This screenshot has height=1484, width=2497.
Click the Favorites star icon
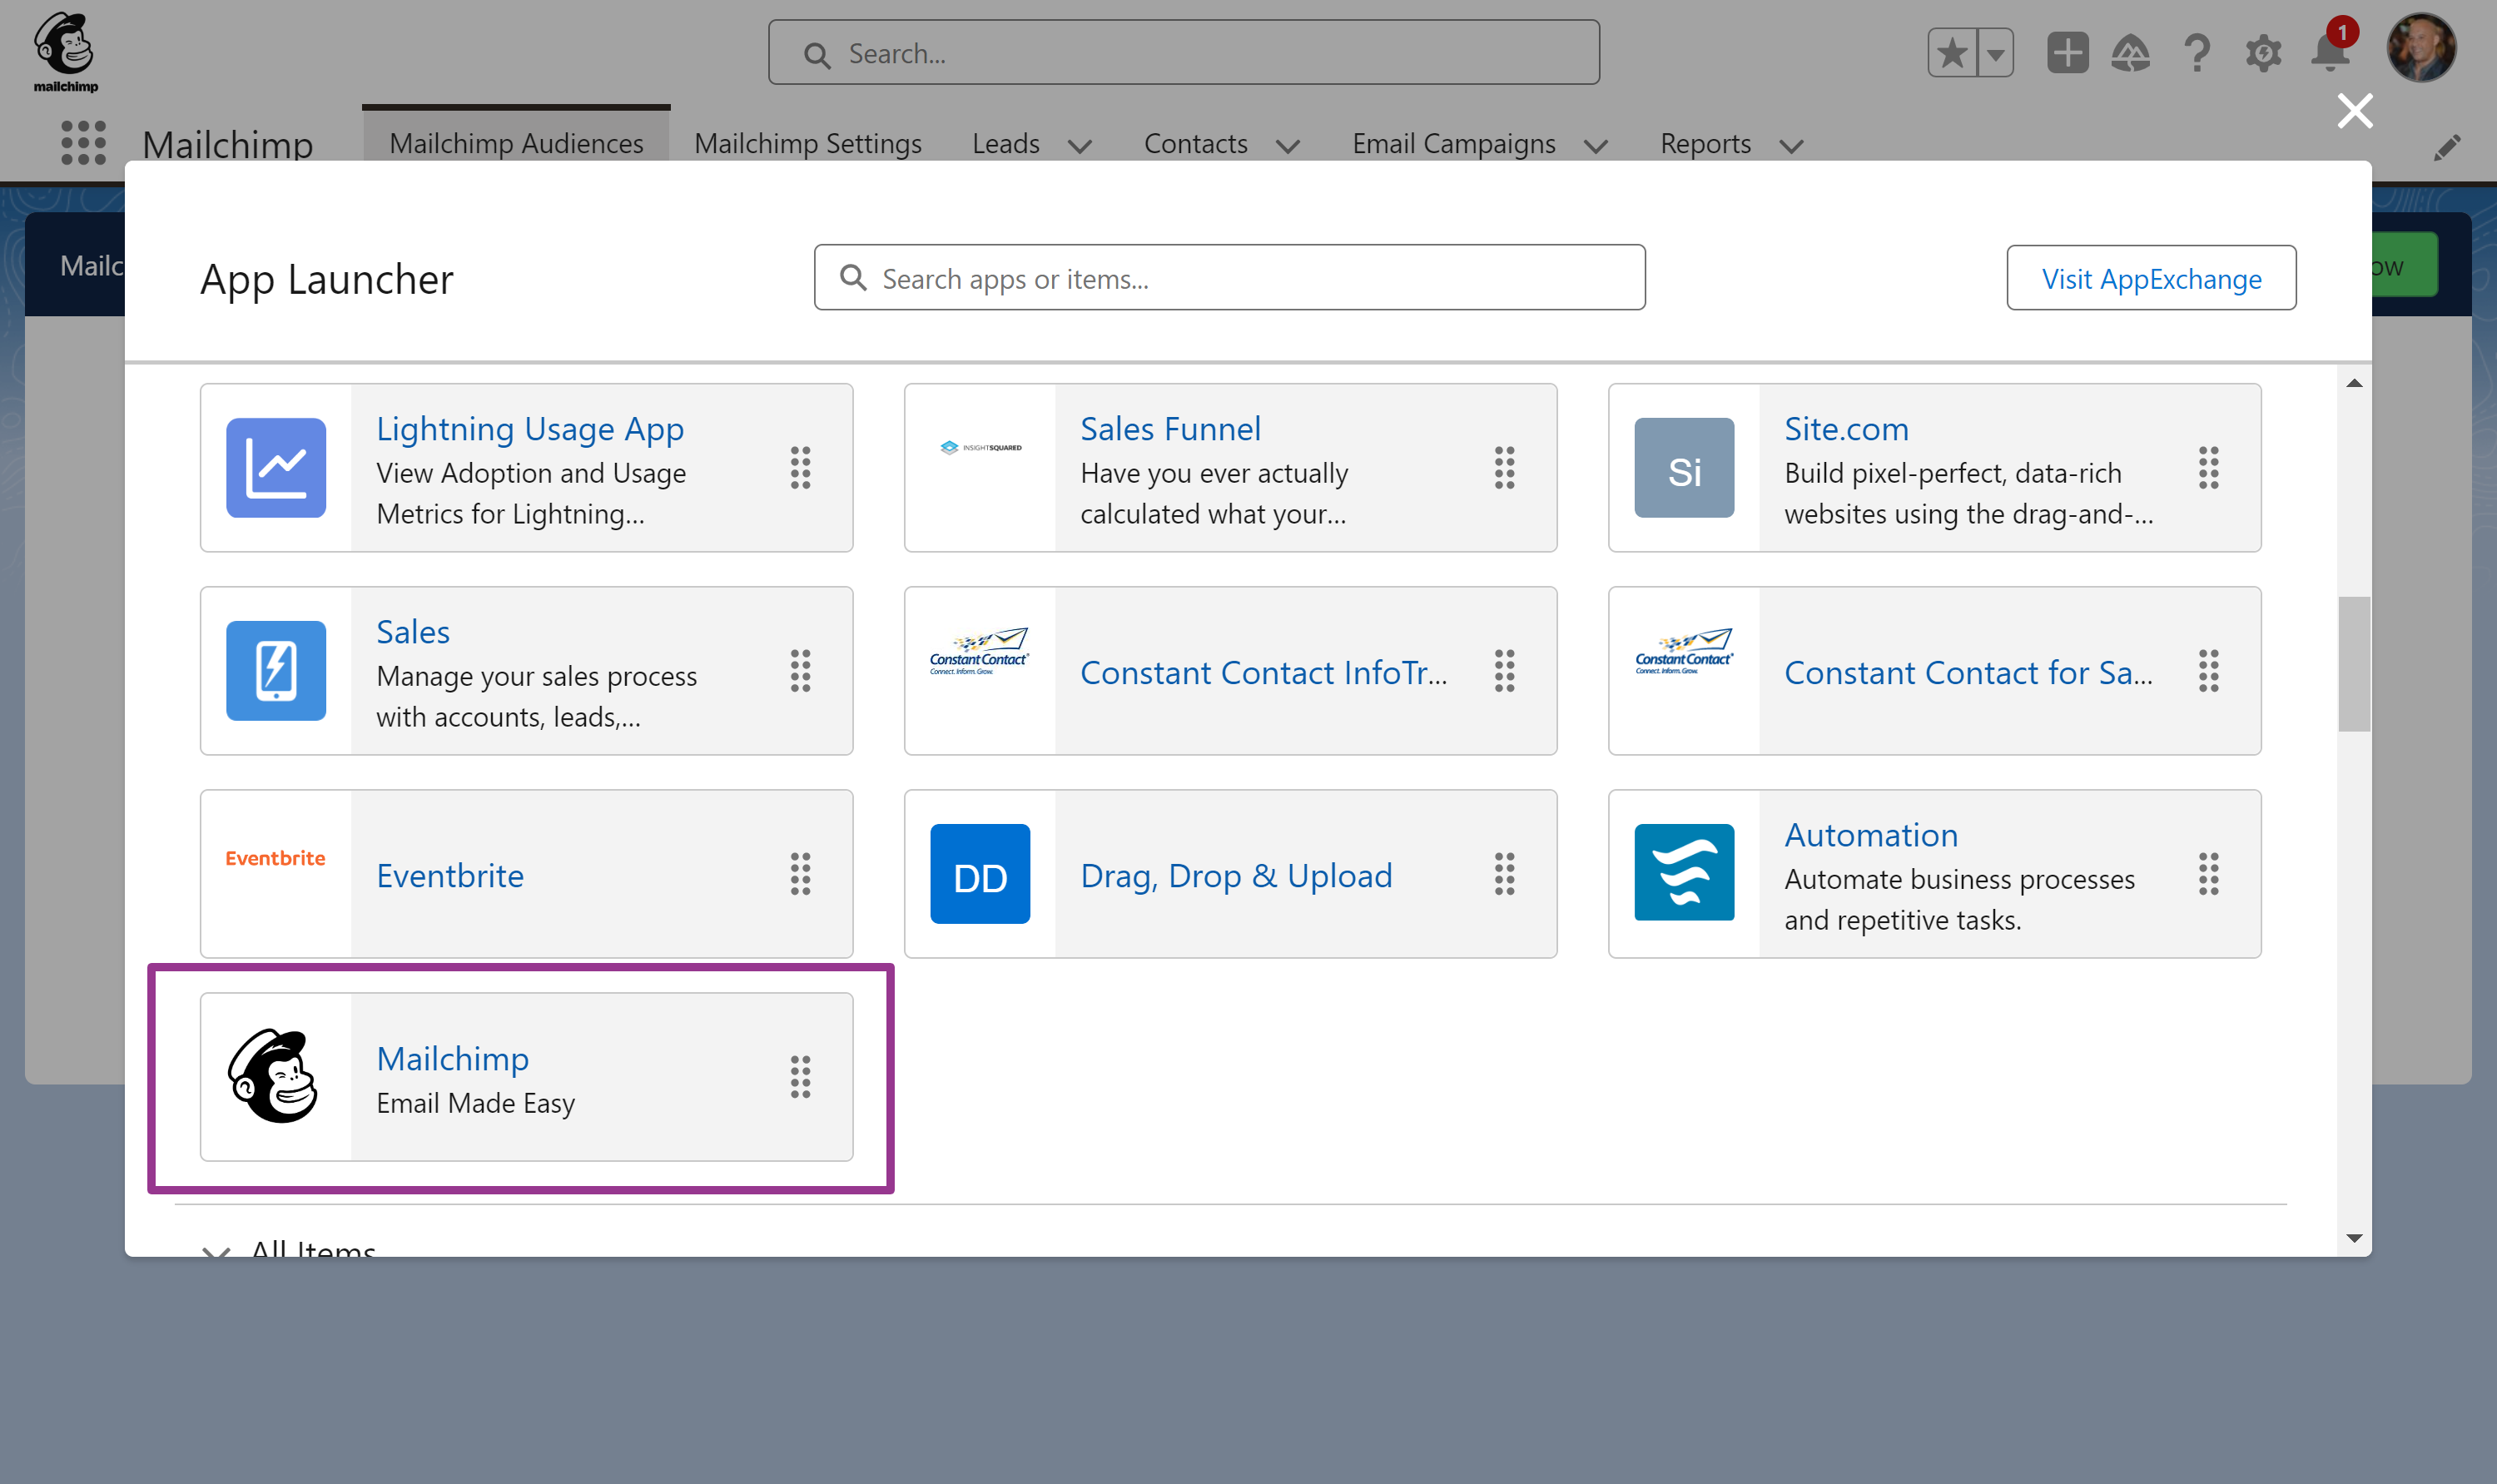point(1951,53)
